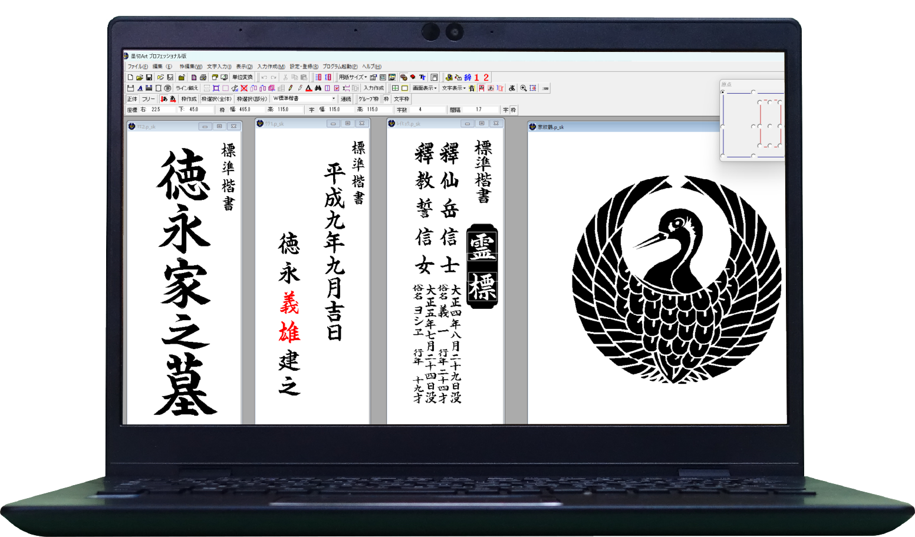The image size is (915, 537).
Task: Toggle vertical writing direction (down arrow あ)
Action: (164, 99)
